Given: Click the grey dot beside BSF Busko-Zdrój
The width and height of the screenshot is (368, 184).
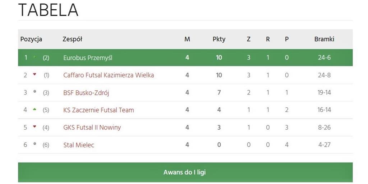Looking at the screenshot, I should pyautogui.click(x=34, y=92).
